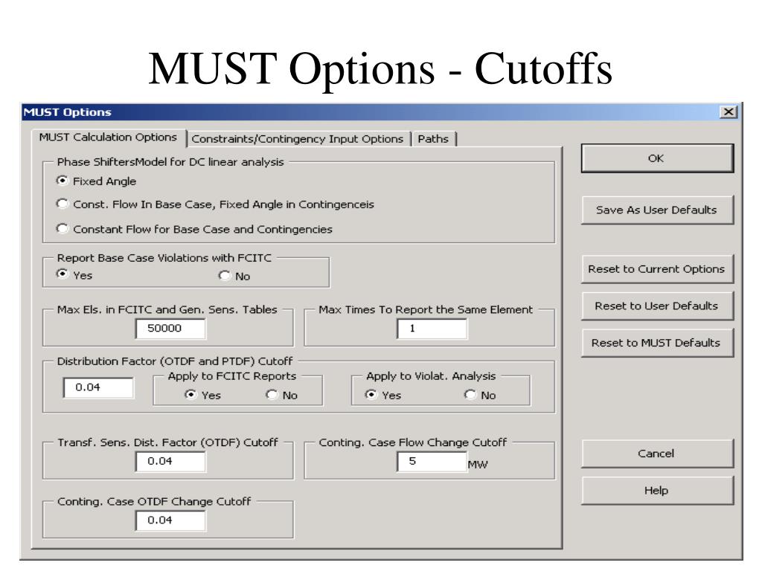Open Help for MUST Options
Viewport: 762px width, 571px height.
[657, 491]
